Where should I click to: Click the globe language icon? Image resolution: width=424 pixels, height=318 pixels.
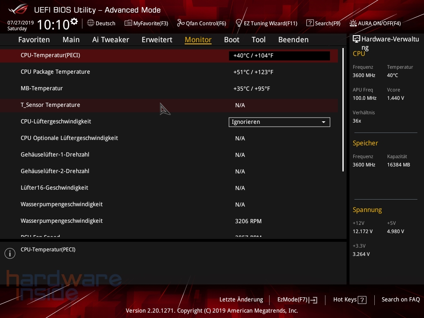(91, 23)
